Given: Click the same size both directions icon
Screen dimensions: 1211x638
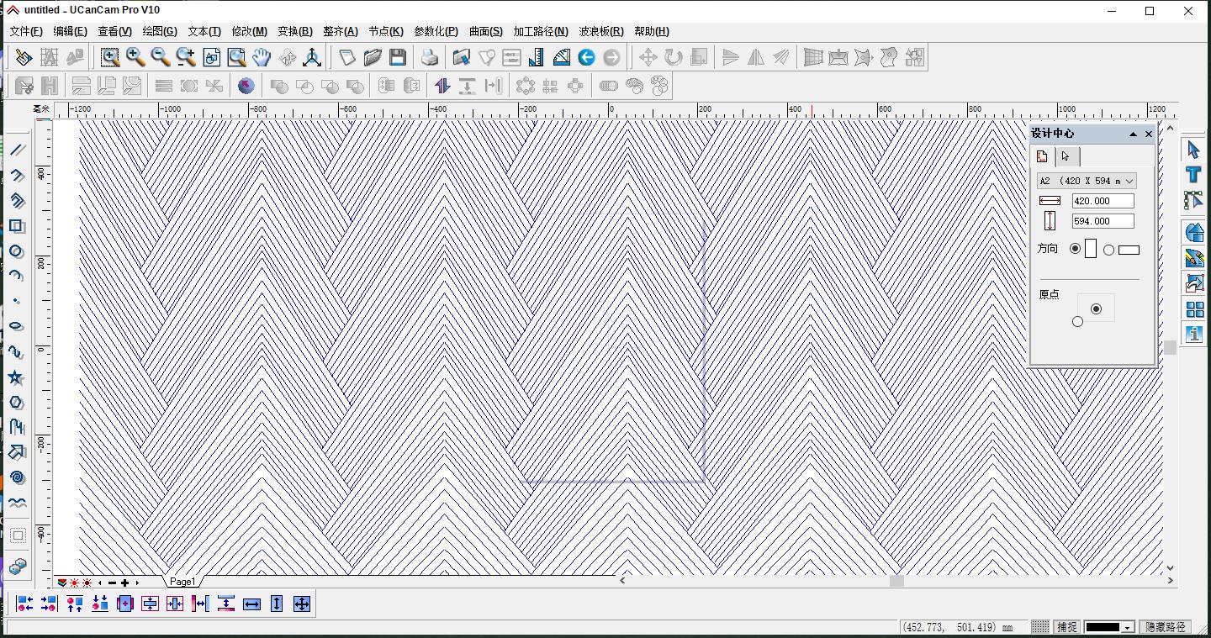Looking at the screenshot, I should coord(302,604).
